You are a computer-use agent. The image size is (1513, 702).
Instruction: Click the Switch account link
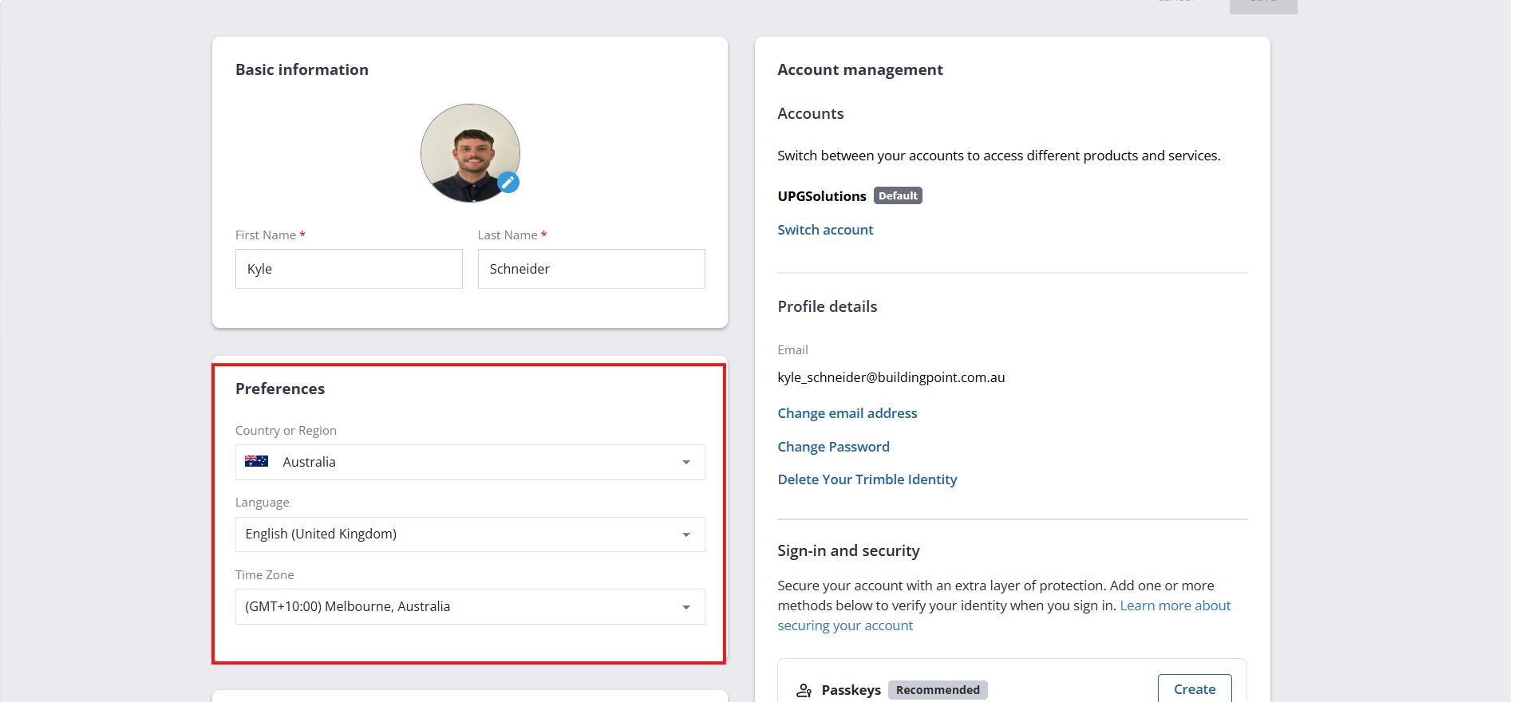click(825, 230)
